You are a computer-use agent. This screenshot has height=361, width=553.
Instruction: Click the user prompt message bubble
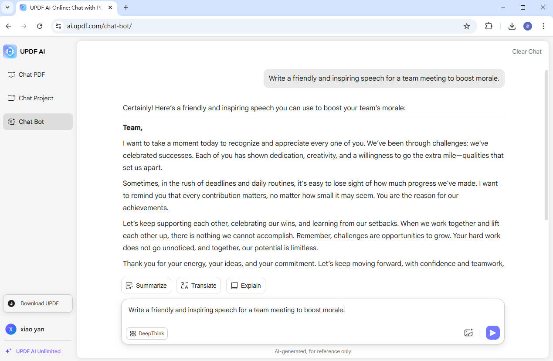384,78
